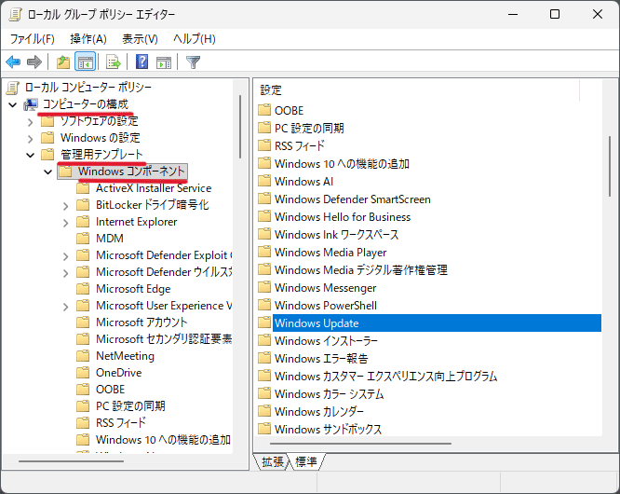Click the app icon in title bar
Image resolution: width=620 pixels, height=494 pixels.
coord(15,15)
